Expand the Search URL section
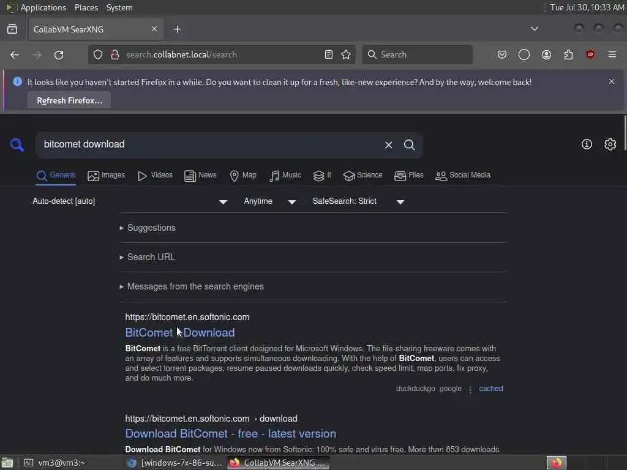Viewport: 627px width, 470px height. click(148, 257)
